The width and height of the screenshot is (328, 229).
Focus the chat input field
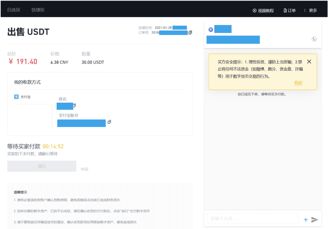tap(253, 218)
